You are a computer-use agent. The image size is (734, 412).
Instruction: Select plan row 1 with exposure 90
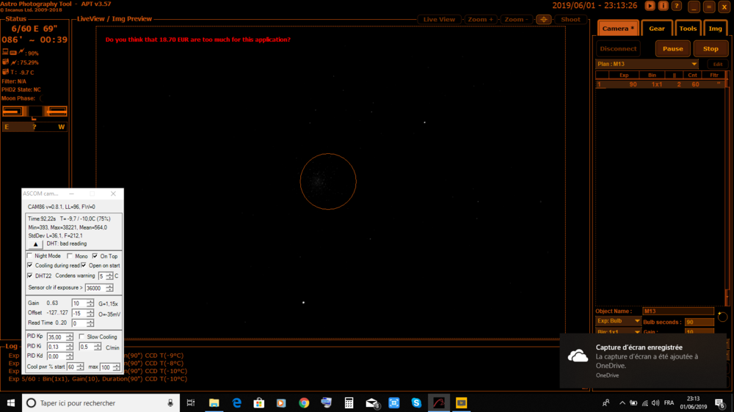(x=660, y=84)
